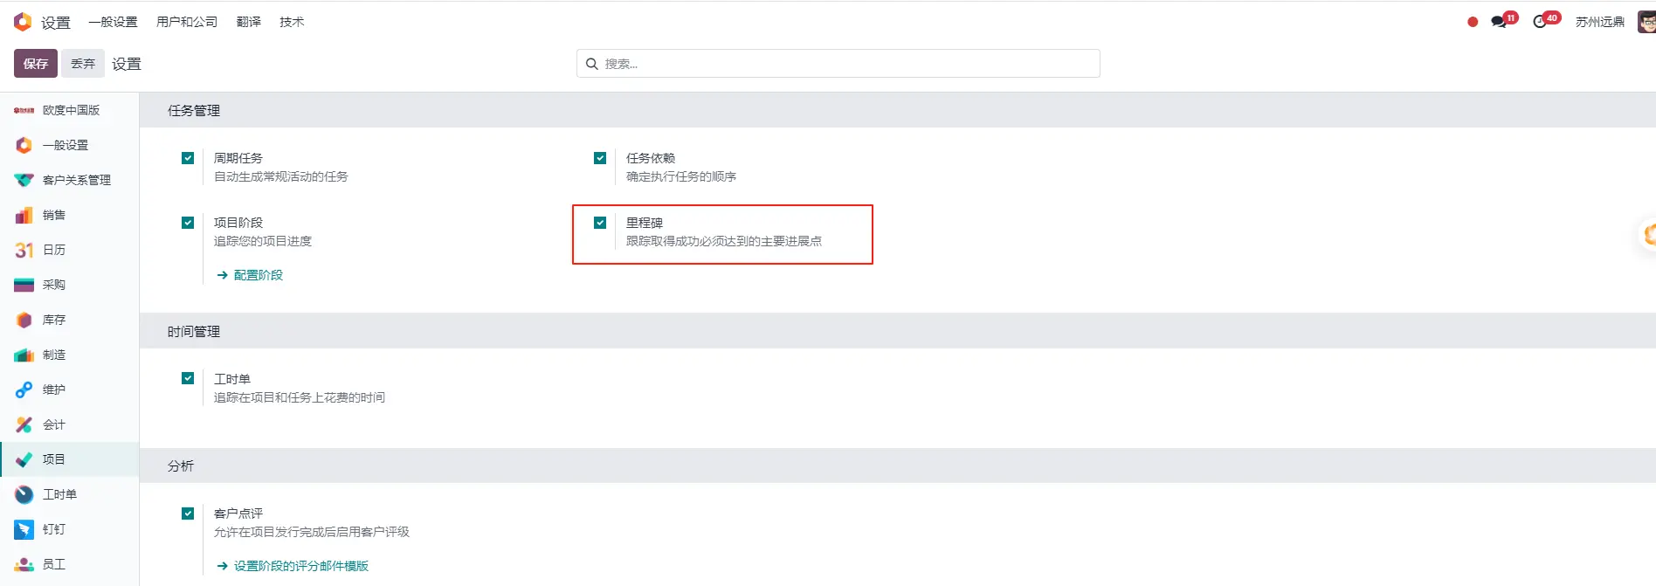Open the 制造 manufacturing icon
The image size is (1656, 586).
pyautogui.click(x=24, y=355)
